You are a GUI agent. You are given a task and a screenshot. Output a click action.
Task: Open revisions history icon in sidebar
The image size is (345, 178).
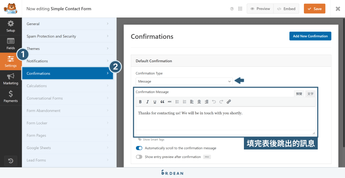coord(11,161)
